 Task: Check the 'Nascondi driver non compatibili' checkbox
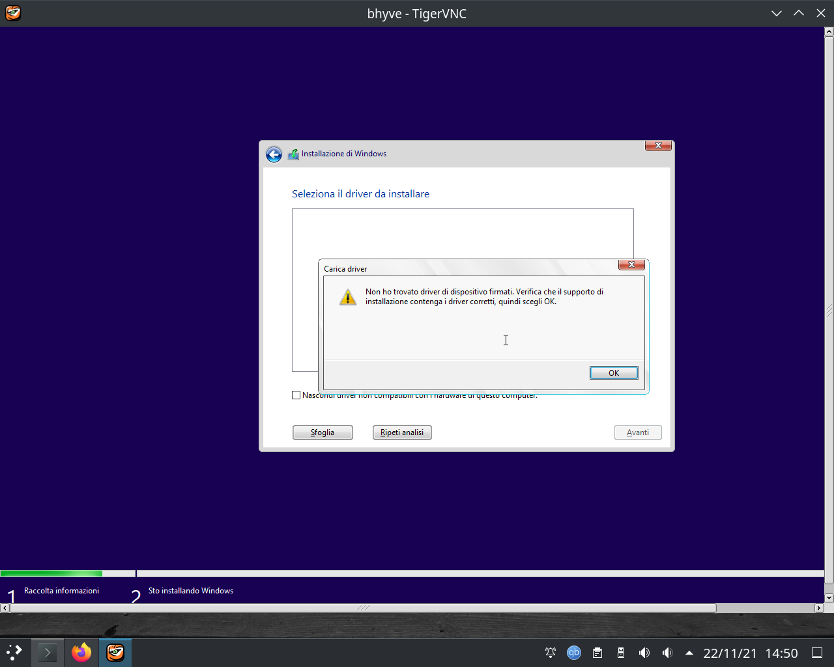point(296,395)
